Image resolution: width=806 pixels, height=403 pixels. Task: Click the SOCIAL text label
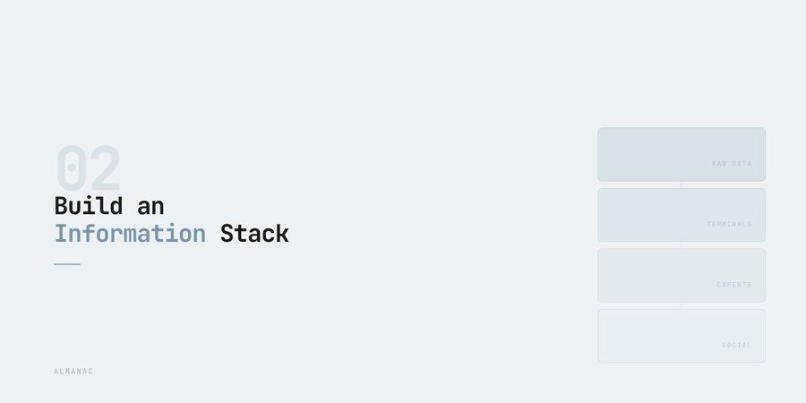(x=737, y=345)
